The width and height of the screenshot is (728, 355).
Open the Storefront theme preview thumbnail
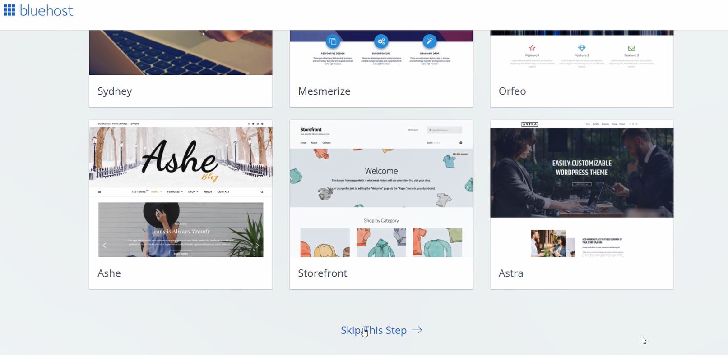[x=381, y=189]
